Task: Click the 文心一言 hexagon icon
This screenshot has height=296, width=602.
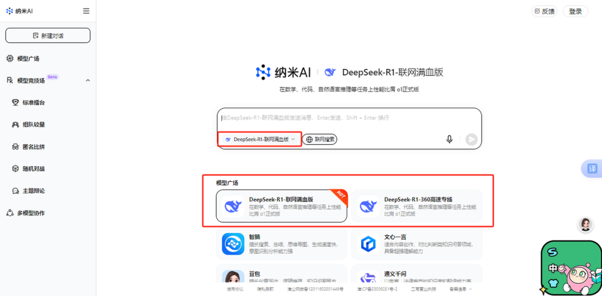Action: [x=368, y=244]
